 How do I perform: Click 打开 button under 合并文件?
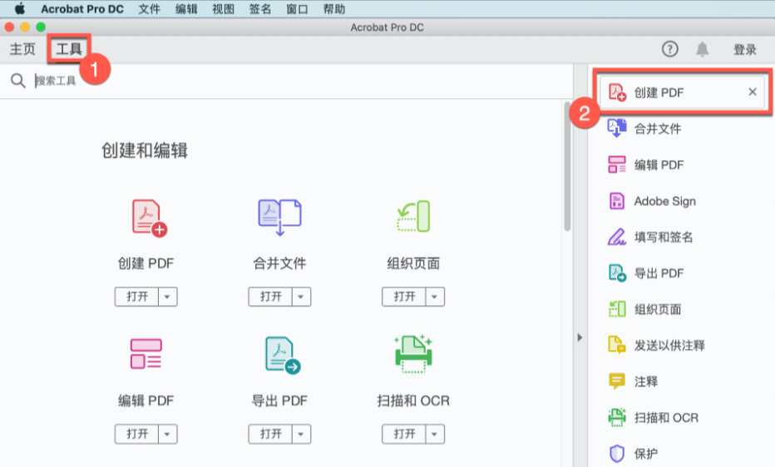(270, 297)
